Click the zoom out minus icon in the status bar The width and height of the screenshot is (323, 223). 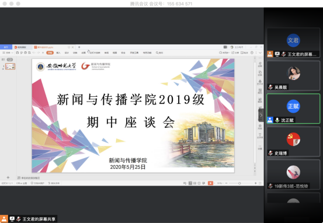[x=226, y=183]
